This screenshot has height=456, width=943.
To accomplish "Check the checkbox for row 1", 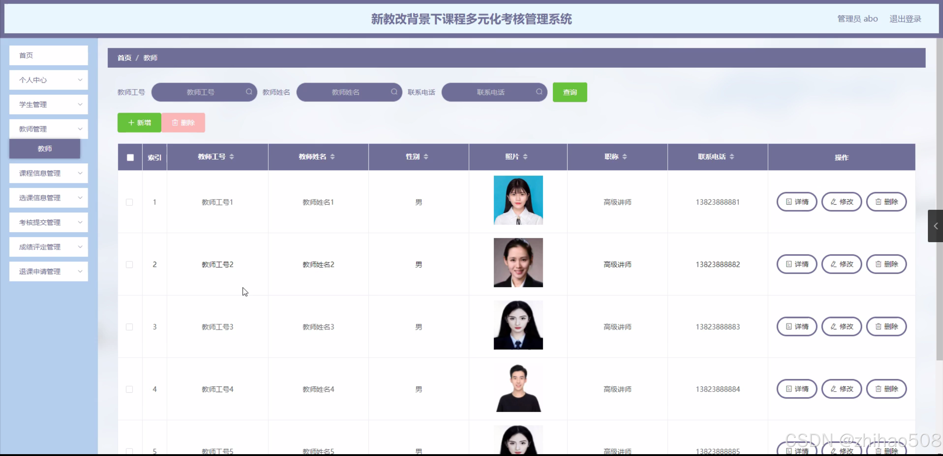I will point(129,202).
